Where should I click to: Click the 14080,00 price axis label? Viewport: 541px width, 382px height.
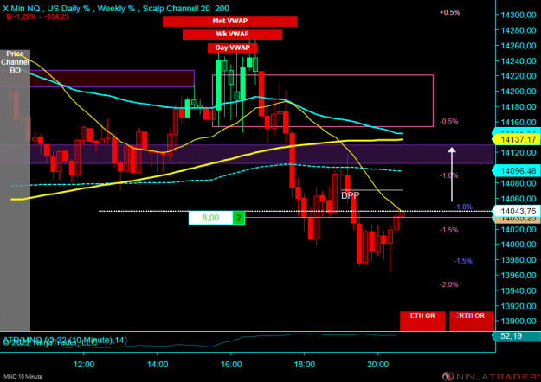coord(518,183)
